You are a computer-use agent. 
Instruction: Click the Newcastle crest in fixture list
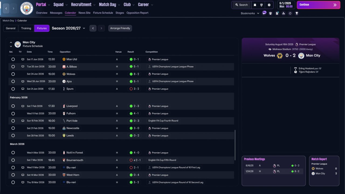pos(64,128)
